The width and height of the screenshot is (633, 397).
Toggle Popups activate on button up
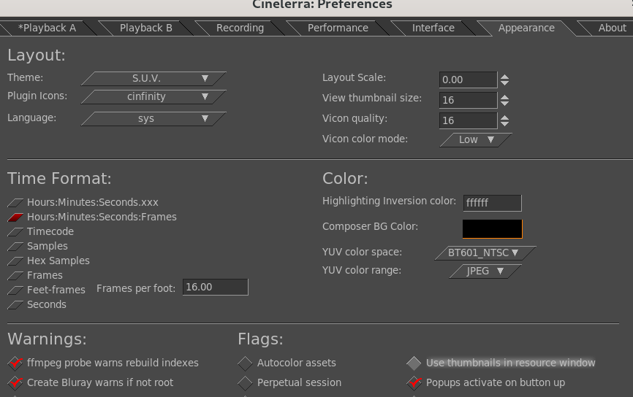tap(485, 383)
